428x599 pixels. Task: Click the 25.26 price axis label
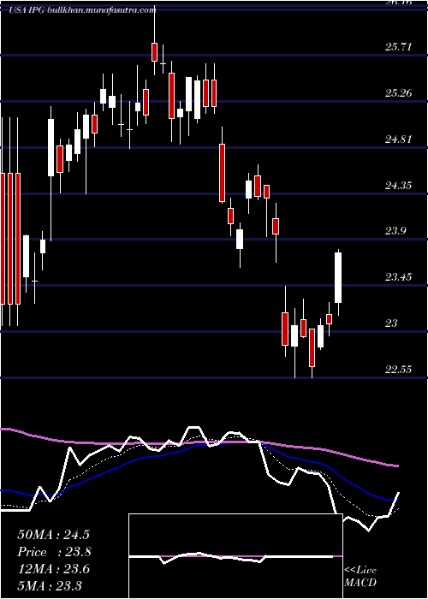coord(398,92)
